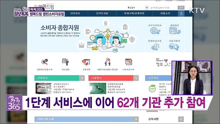Click the 행복드림 site logo
The width and height of the screenshot is (220, 124).
pos(44,6)
